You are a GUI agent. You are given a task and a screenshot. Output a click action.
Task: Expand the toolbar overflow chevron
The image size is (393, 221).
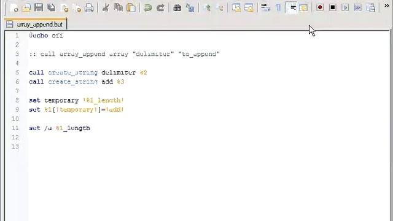tap(387, 6)
